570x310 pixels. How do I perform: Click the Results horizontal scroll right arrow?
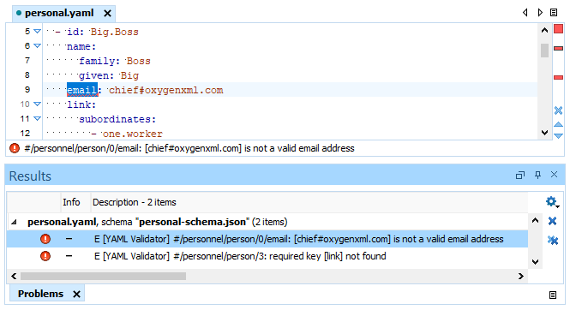coord(521,277)
